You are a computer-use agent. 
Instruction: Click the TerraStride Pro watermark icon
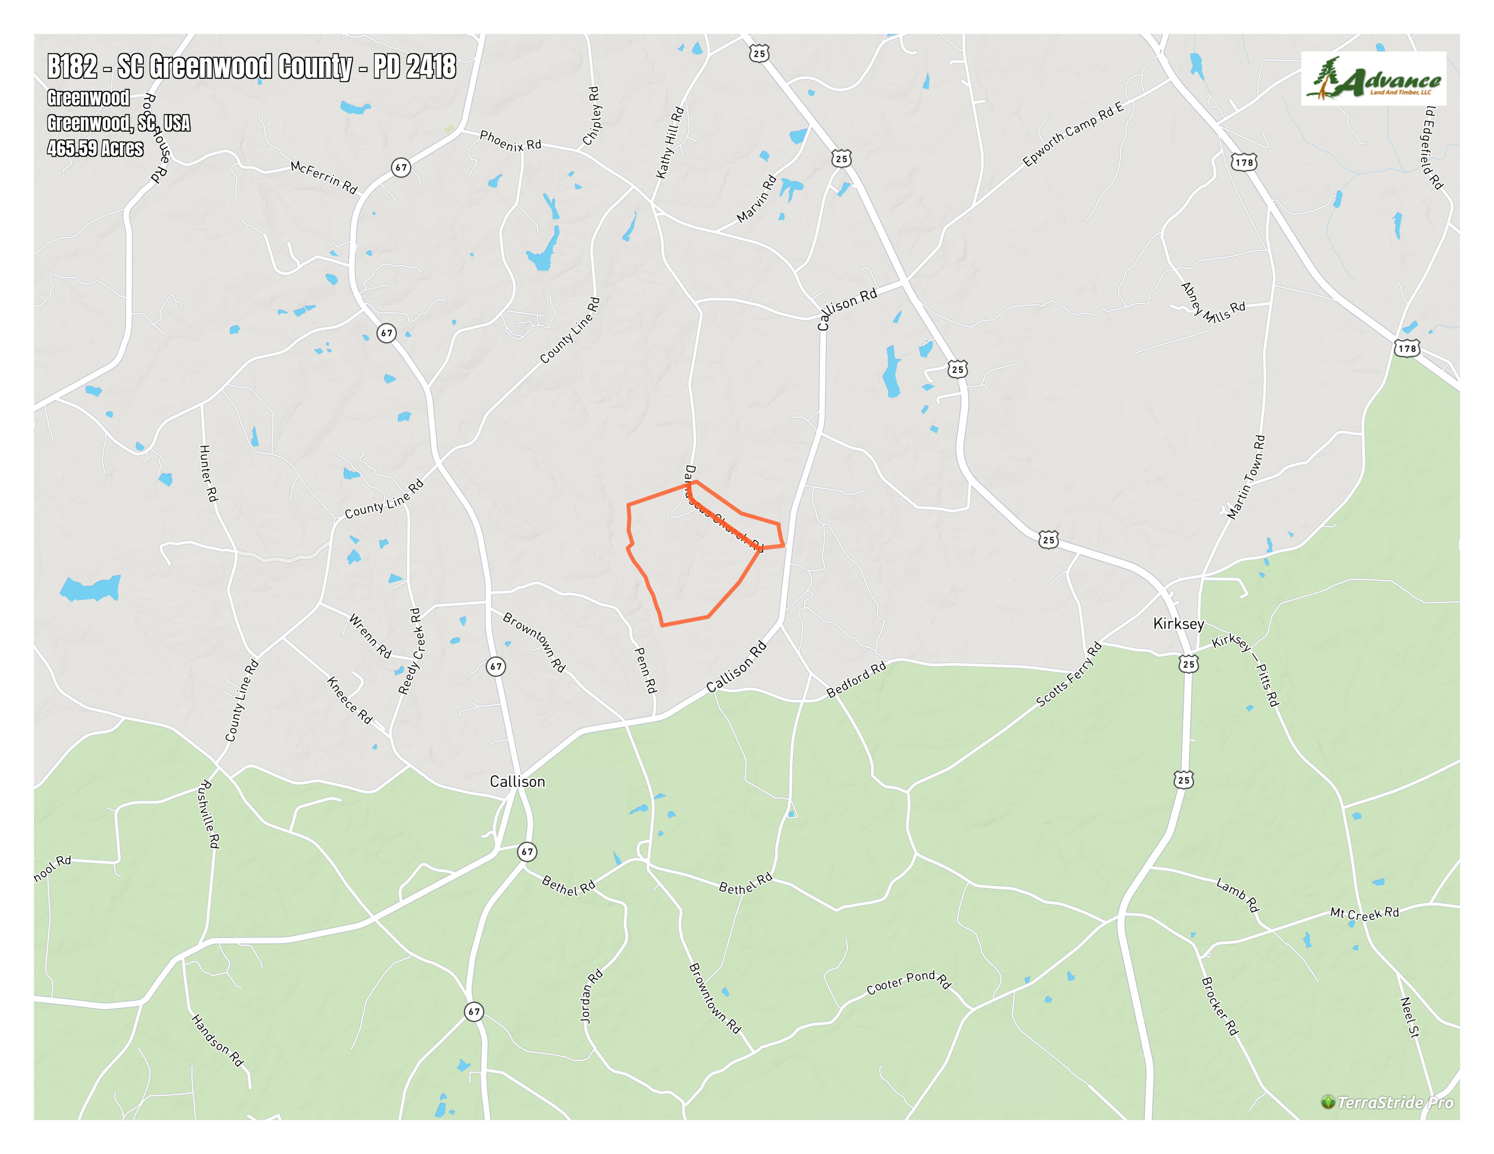tap(1328, 1102)
